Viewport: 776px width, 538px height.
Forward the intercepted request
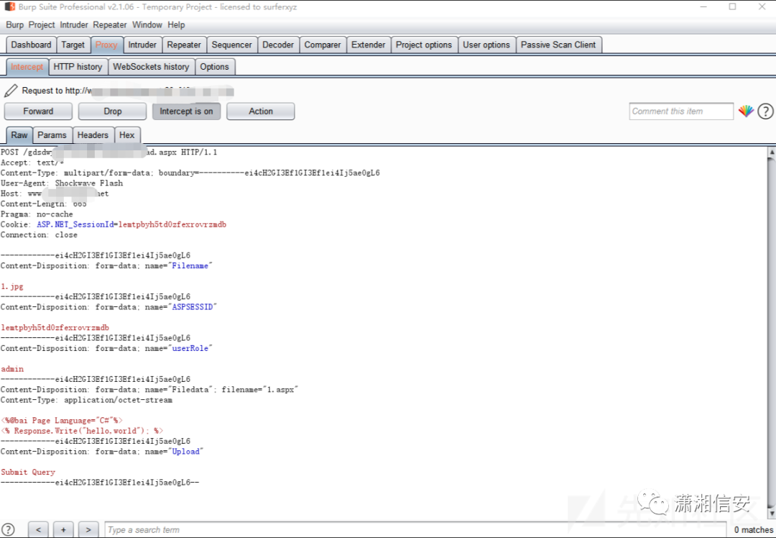click(x=38, y=111)
